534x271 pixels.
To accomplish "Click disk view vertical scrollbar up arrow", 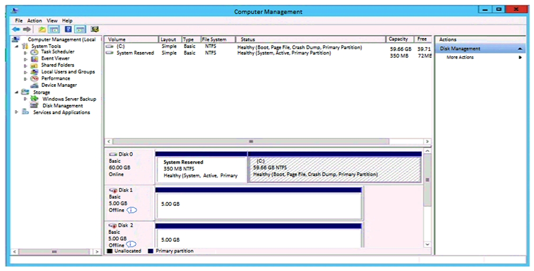I will click(427, 151).
